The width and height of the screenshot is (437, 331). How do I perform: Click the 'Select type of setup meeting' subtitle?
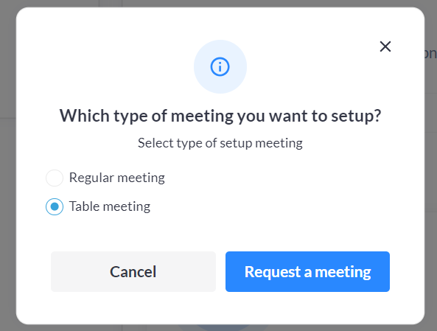point(220,143)
